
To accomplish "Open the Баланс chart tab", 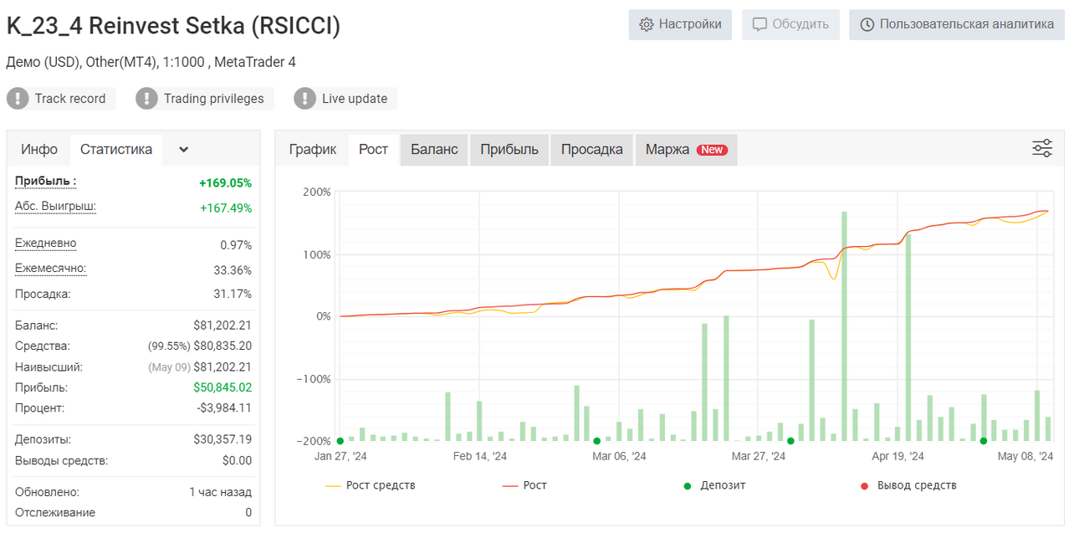I will pyautogui.click(x=434, y=149).
